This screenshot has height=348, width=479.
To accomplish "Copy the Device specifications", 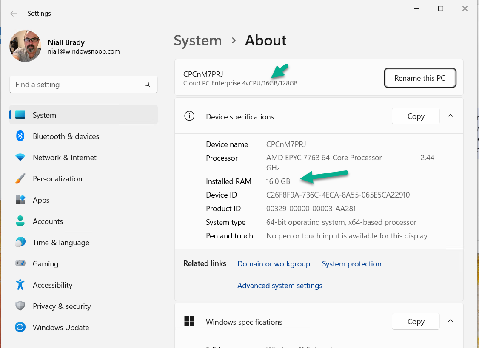I will [x=416, y=116].
